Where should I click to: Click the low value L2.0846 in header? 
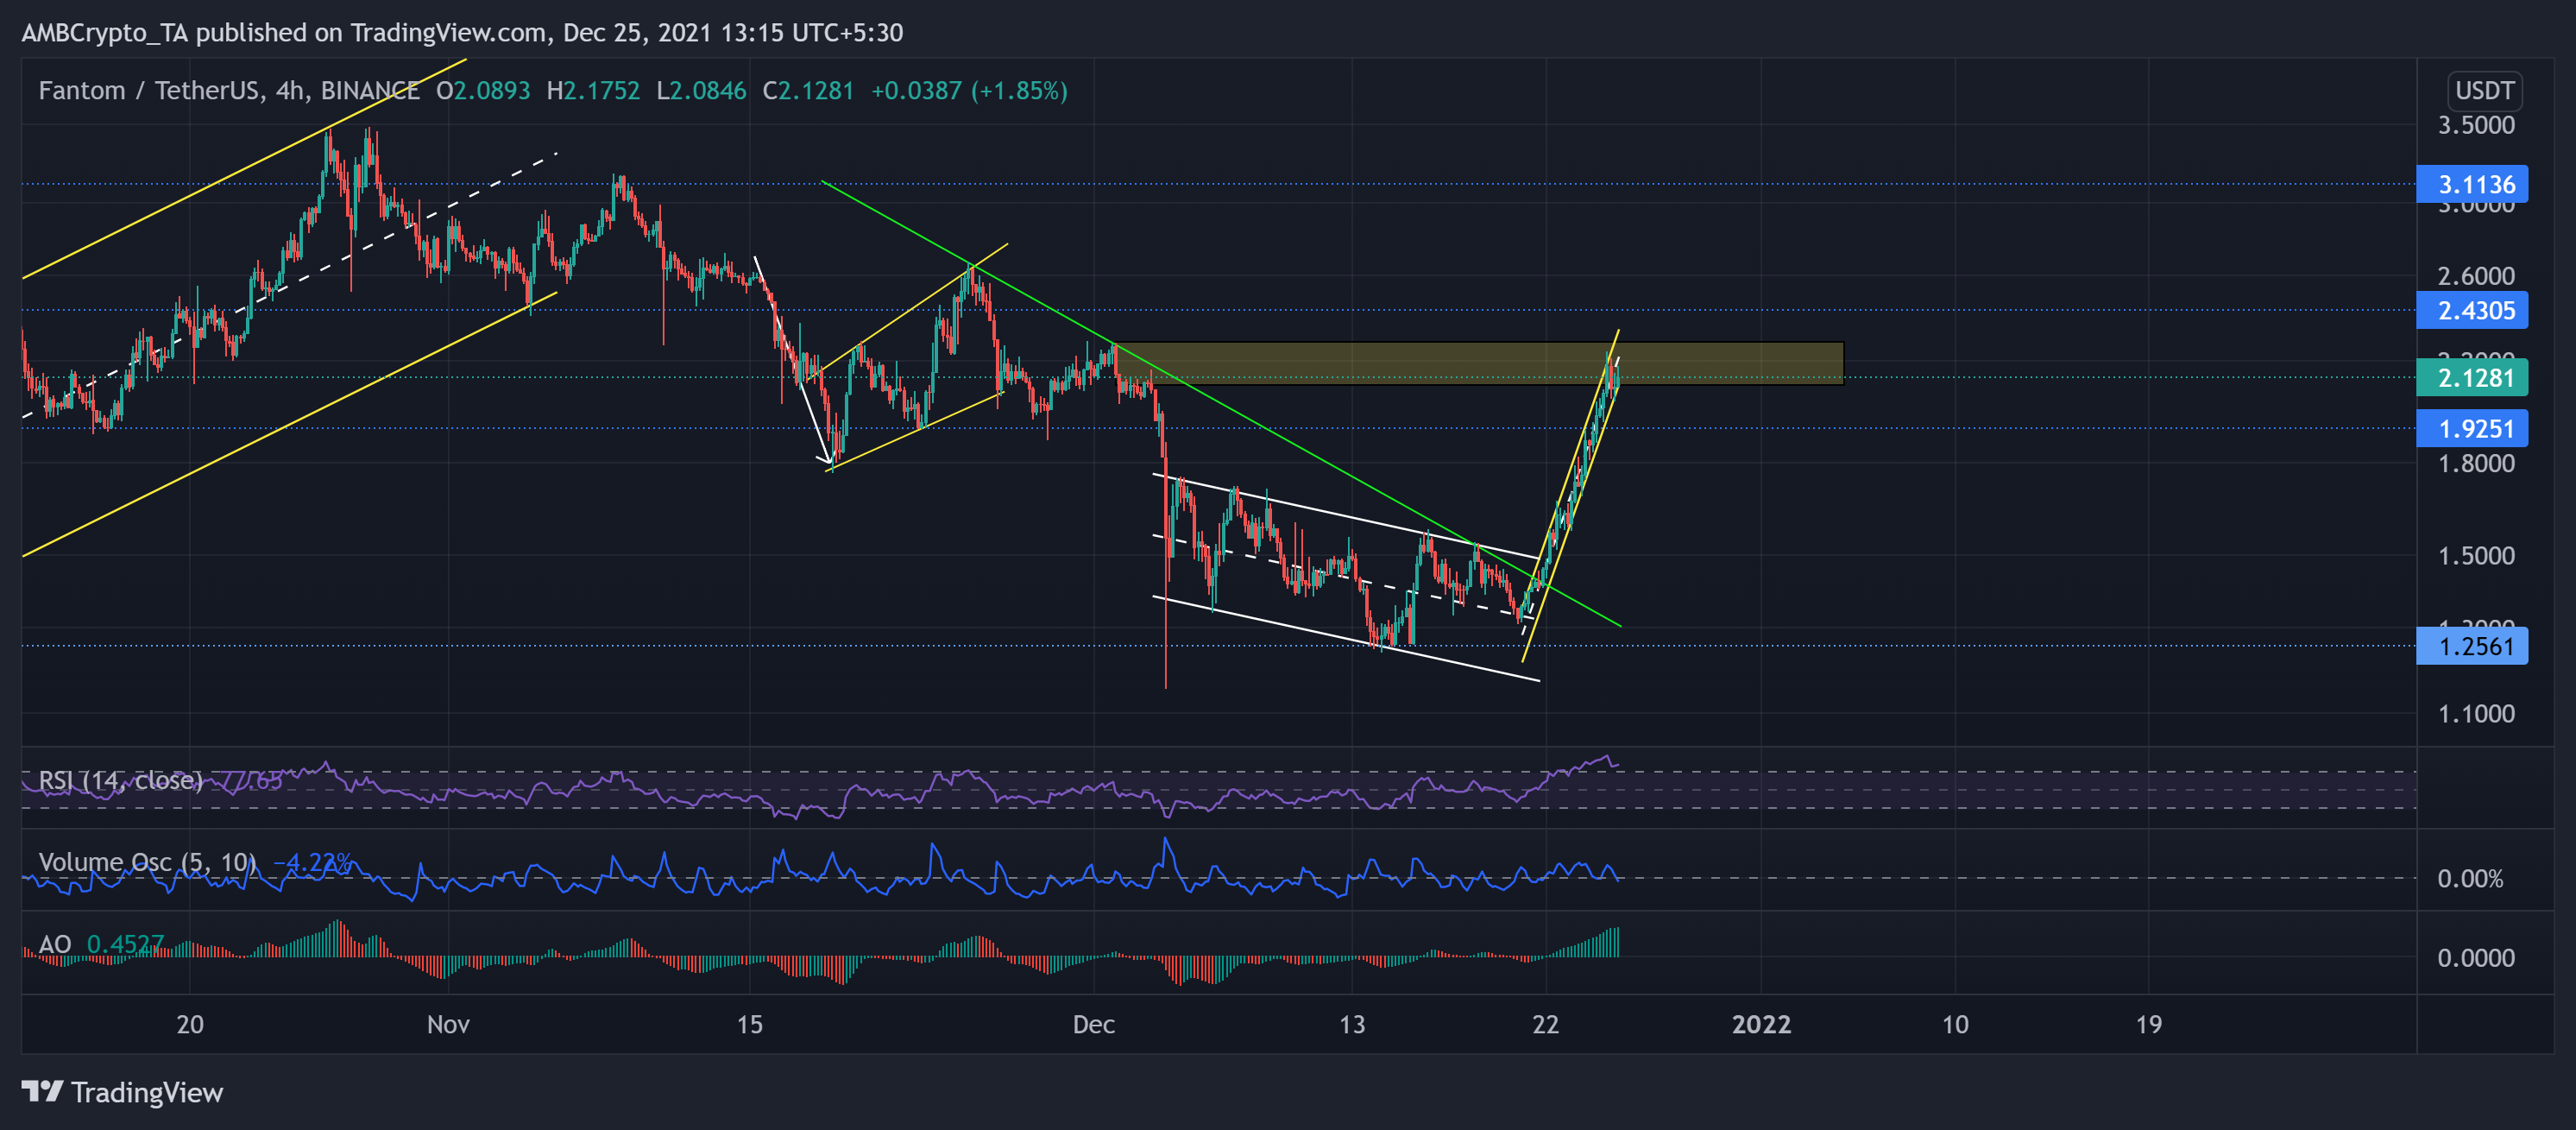tap(701, 91)
